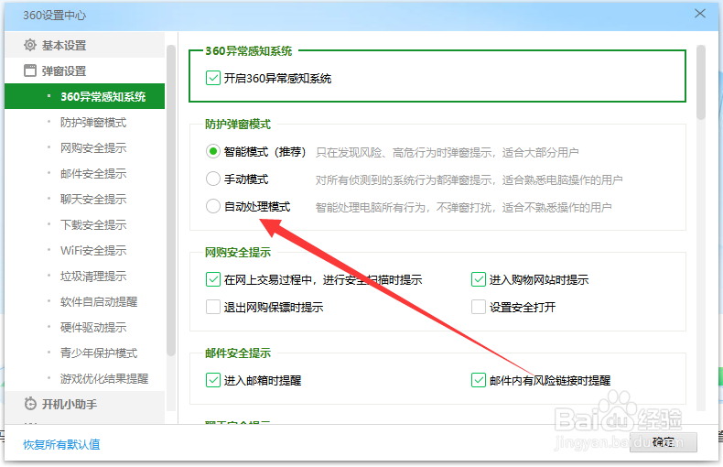723x467 pixels.
Task: Enable 退出网购保镖时提示 checkbox
Action: (x=213, y=307)
